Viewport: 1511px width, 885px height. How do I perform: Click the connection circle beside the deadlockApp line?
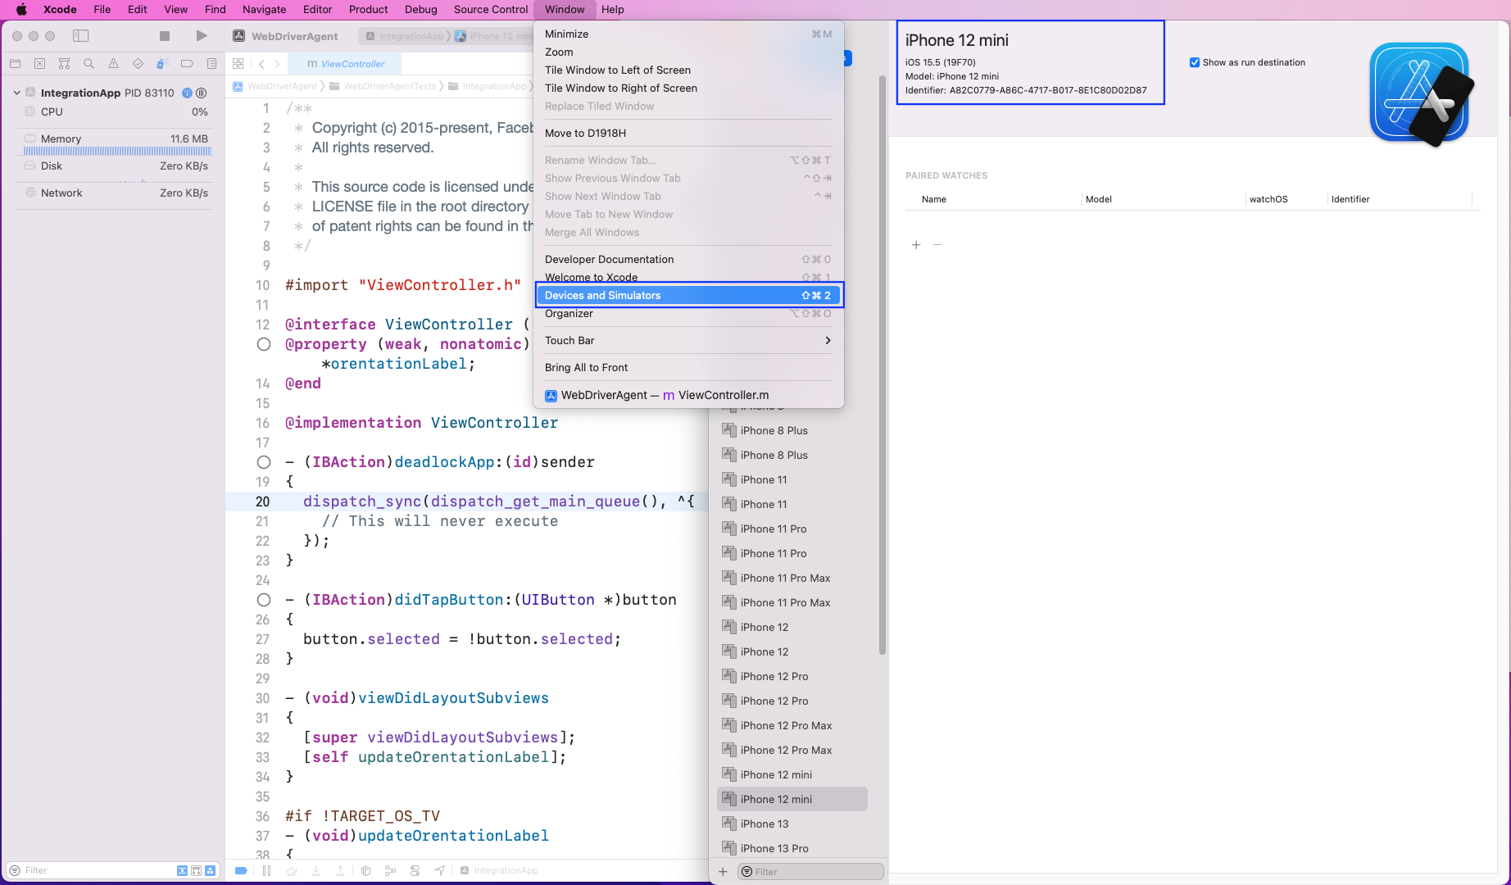[x=264, y=462]
